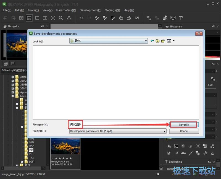This screenshot has height=179, width=221.
Task: Open the Look in folder dropdown
Action: point(146,41)
